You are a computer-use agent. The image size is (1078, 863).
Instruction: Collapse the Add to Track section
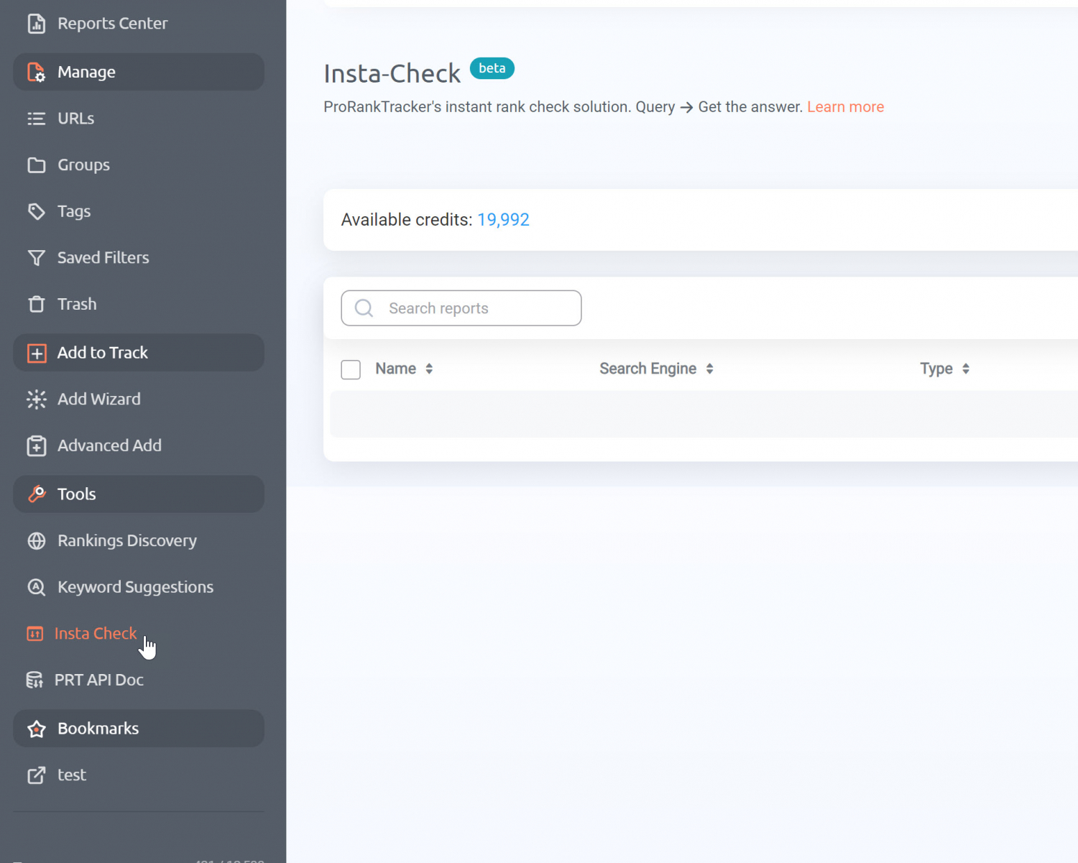click(x=139, y=353)
